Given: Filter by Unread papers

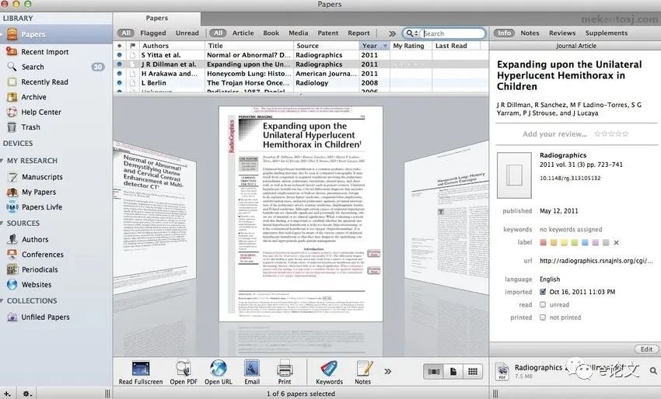Looking at the screenshot, I should click(187, 33).
